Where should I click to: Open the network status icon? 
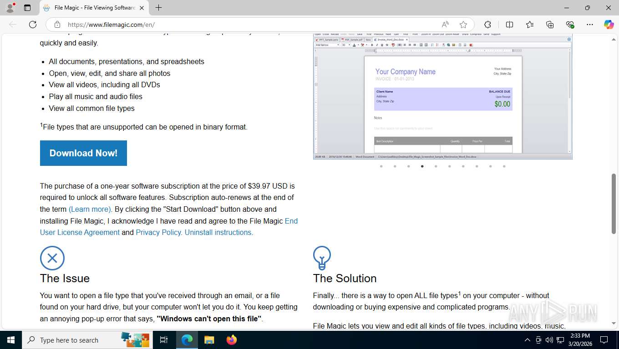(x=560, y=340)
